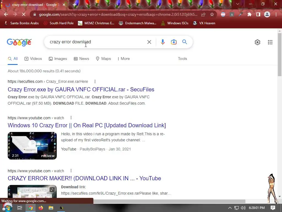Close the crazy error download tab
This screenshot has width=282, height=212.
64,5
